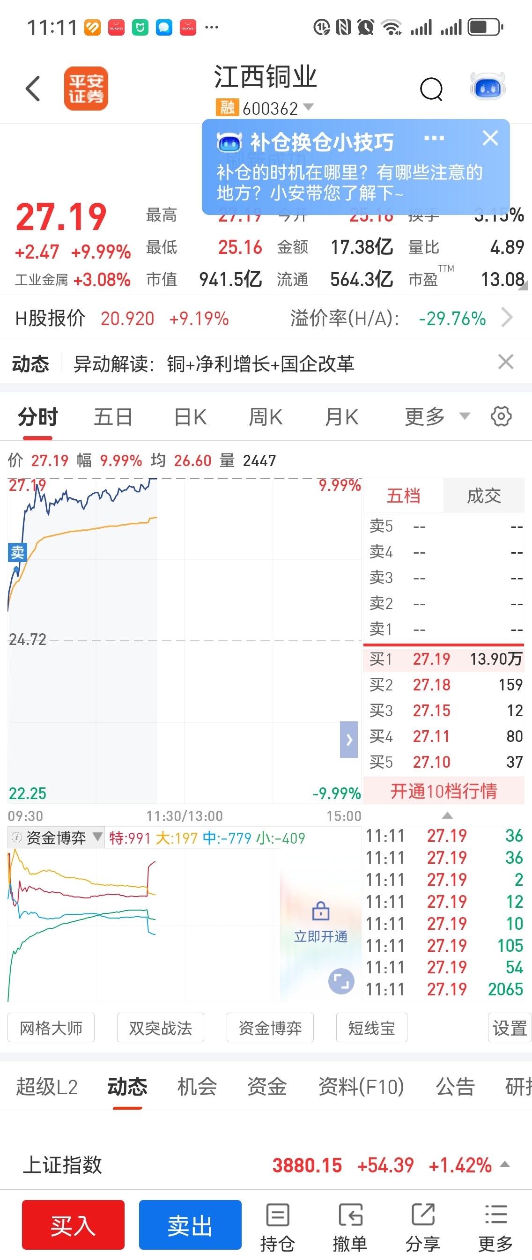Switch to 超级L2 section tab
Image resolution: width=532 pixels, height=1260 pixels.
(47, 1087)
